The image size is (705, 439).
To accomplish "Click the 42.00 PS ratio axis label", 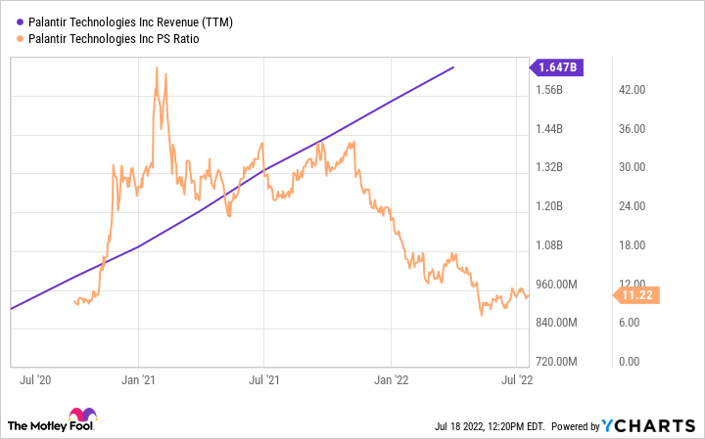I will pos(632,90).
